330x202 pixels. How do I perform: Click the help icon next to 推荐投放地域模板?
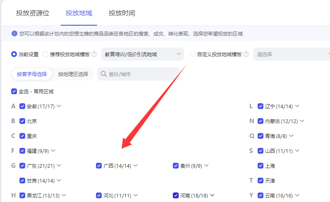coord(94,54)
